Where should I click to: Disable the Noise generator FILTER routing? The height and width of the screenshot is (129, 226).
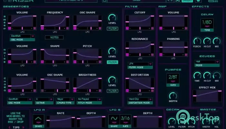coord(112,62)
